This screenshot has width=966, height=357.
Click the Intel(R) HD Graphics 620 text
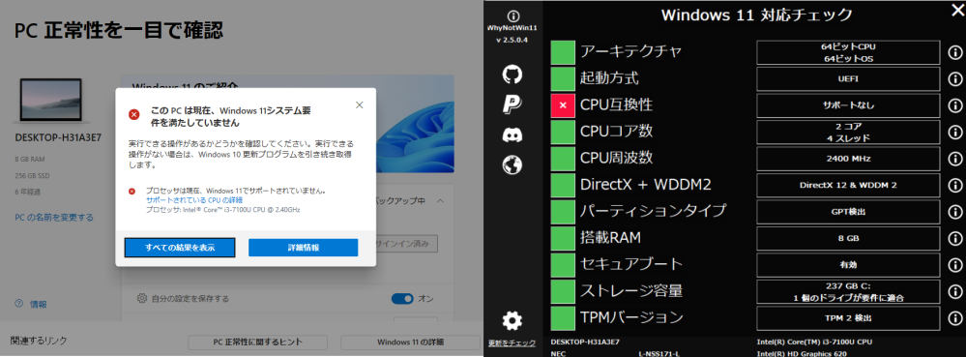pos(803,353)
